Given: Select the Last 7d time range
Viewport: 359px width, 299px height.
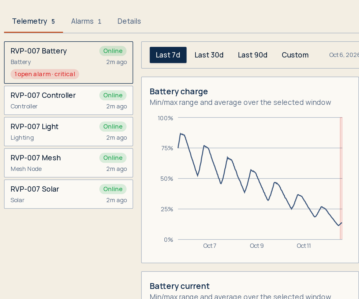Looking at the screenshot, I should pyautogui.click(x=168, y=55).
